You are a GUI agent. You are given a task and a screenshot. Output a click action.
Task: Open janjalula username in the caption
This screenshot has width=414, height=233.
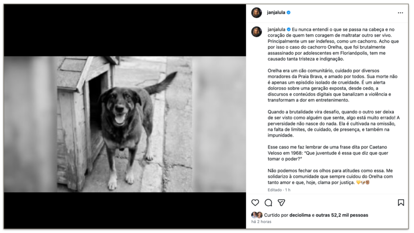coord(277,29)
